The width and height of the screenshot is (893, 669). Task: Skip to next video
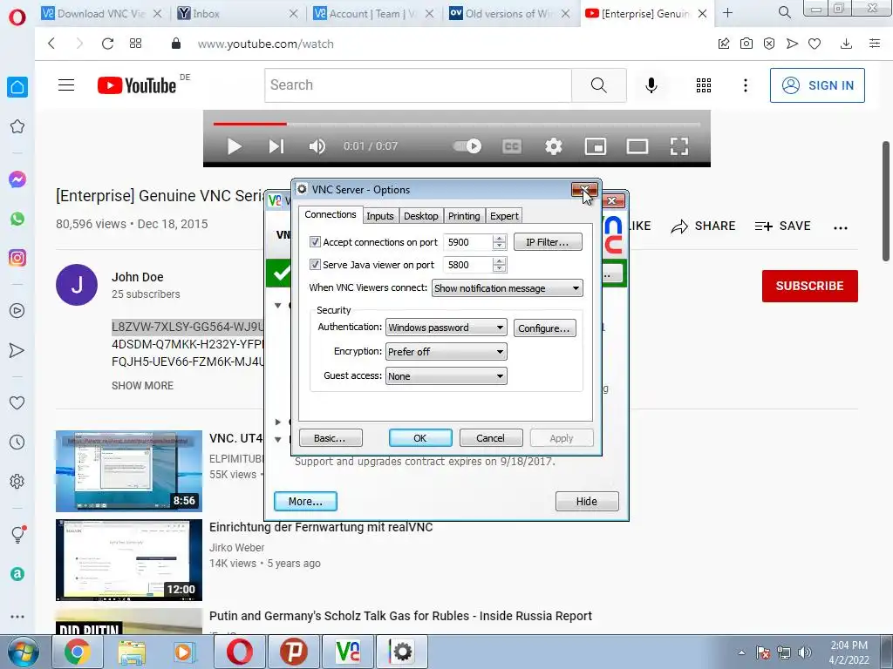coord(276,146)
